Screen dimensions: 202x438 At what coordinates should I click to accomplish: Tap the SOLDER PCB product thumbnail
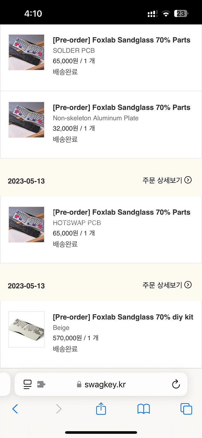click(x=26, y=52)
